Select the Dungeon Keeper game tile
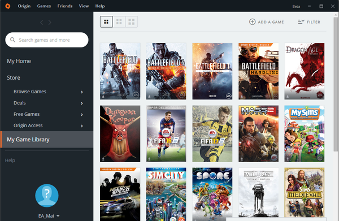Viewport: 339px width, 221px height. pos(120,133)
